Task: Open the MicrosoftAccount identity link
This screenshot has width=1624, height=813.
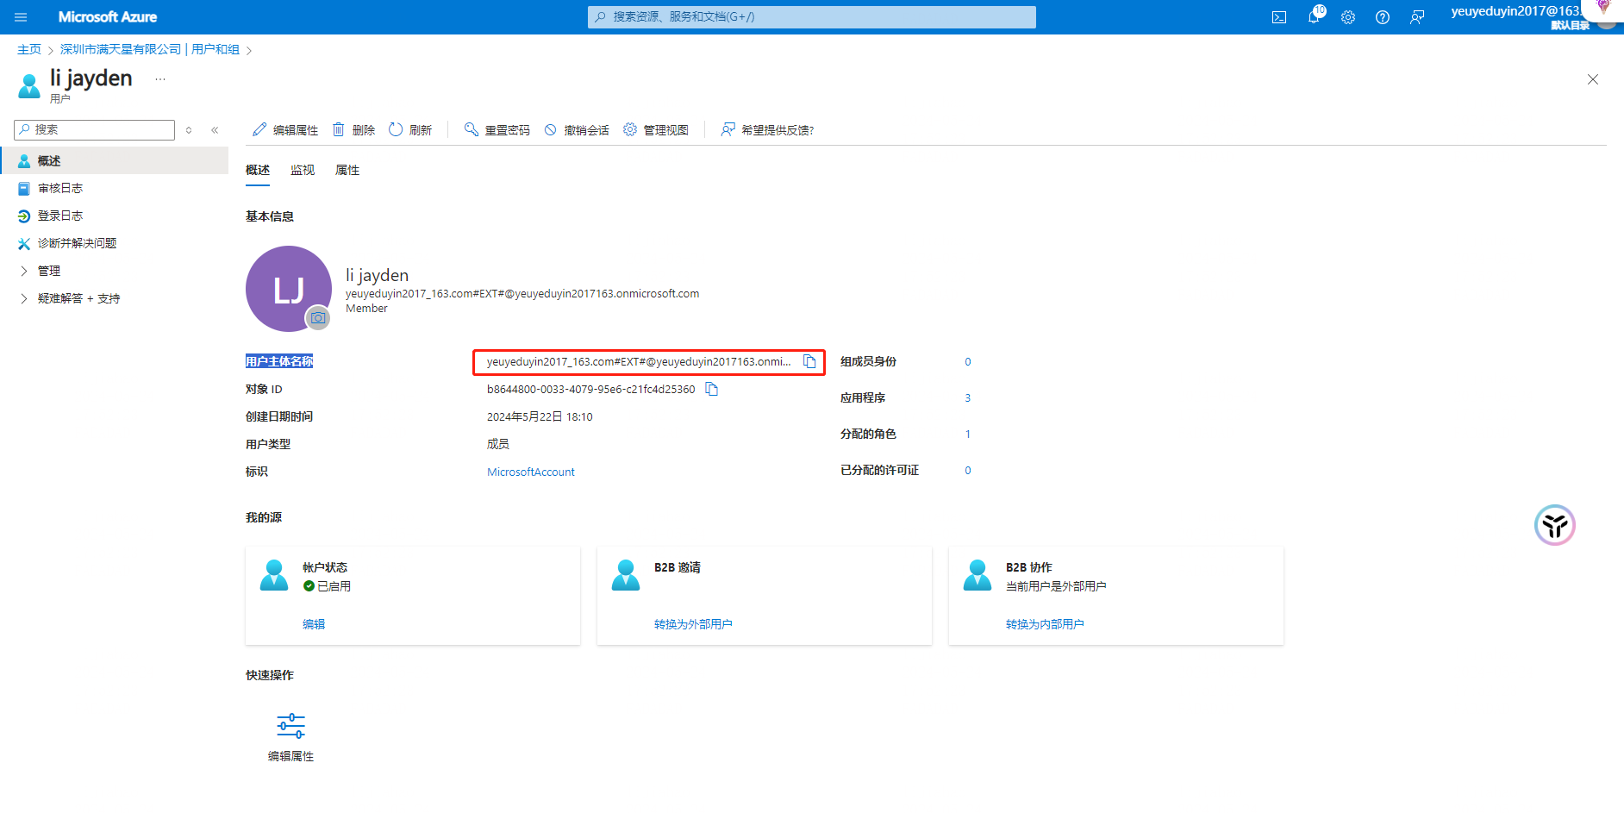Action: [x=531, y=472]
